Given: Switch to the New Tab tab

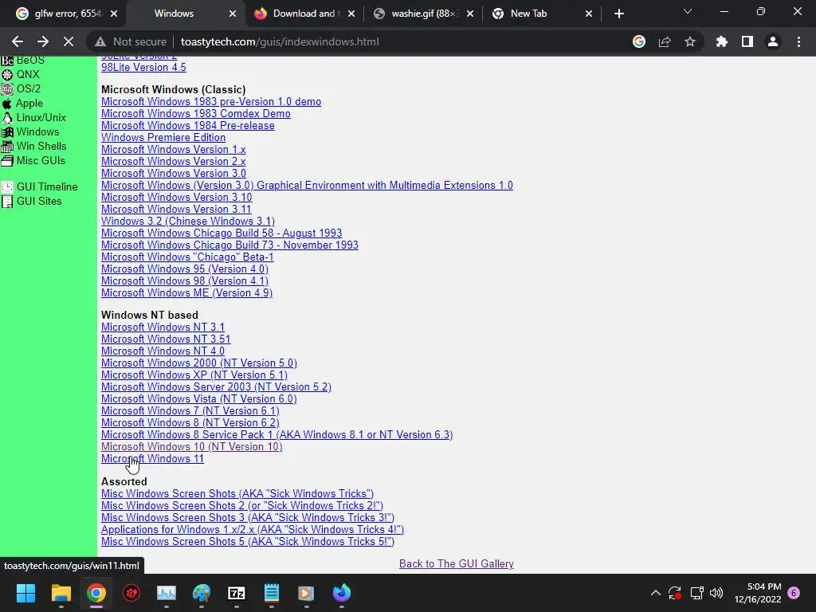Looking at the screenshot, I should 541,14.
